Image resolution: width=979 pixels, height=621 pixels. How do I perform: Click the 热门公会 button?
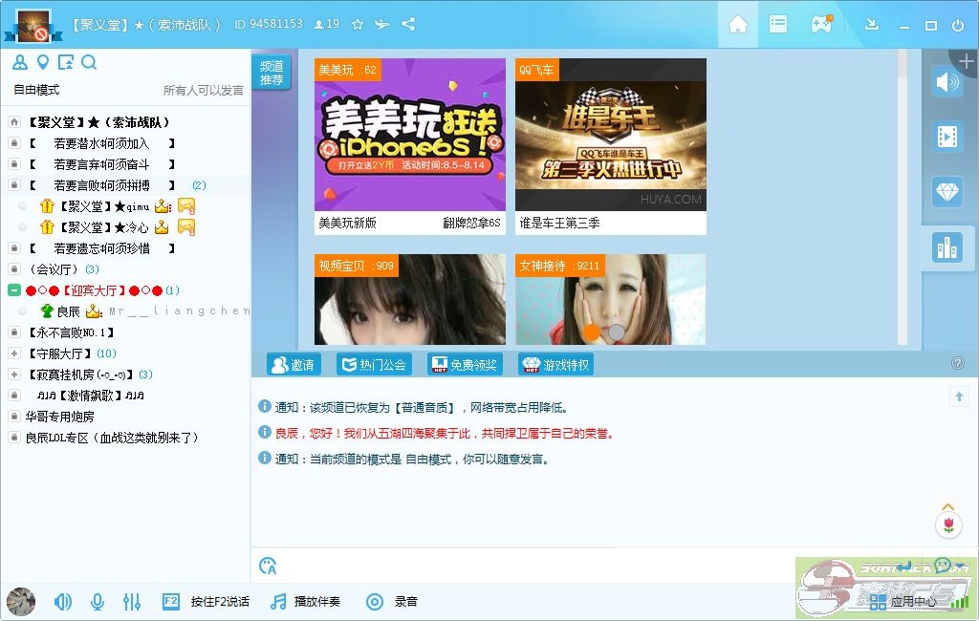point(374,364)
